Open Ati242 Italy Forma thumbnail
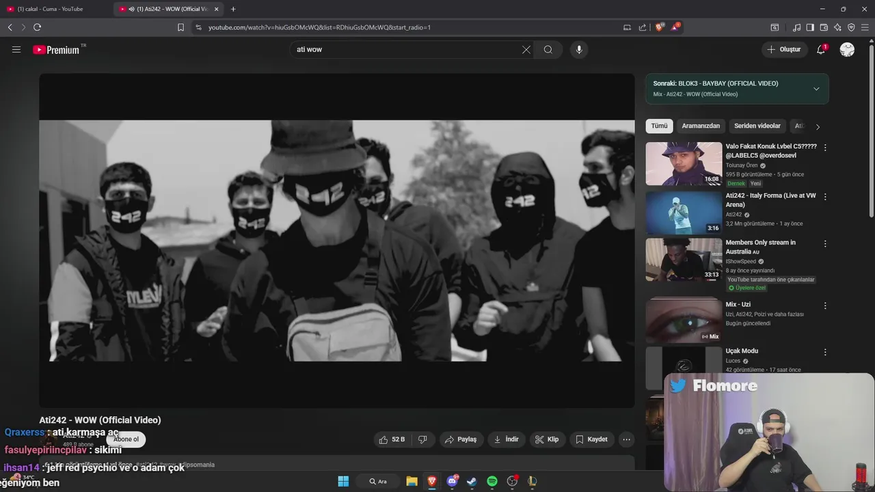 (684, 213)
